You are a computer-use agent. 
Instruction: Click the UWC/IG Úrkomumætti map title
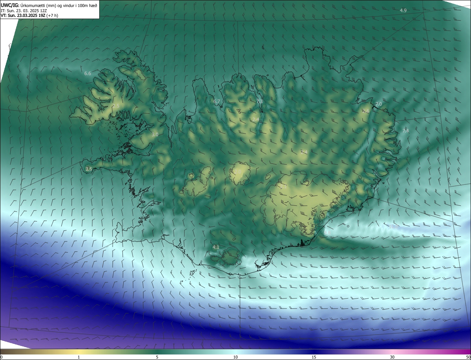49,5
